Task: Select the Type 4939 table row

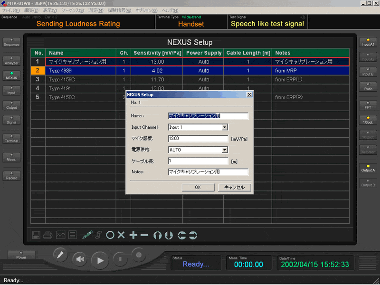Action: (x=190, y=70)
